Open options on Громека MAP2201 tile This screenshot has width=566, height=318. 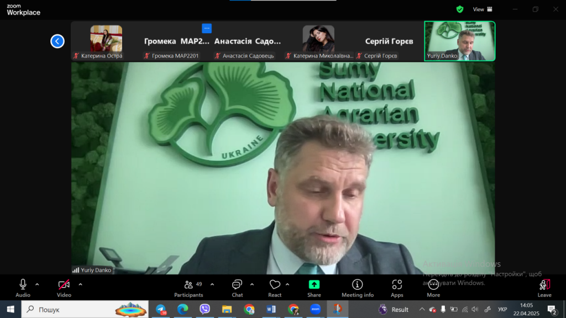207,28
